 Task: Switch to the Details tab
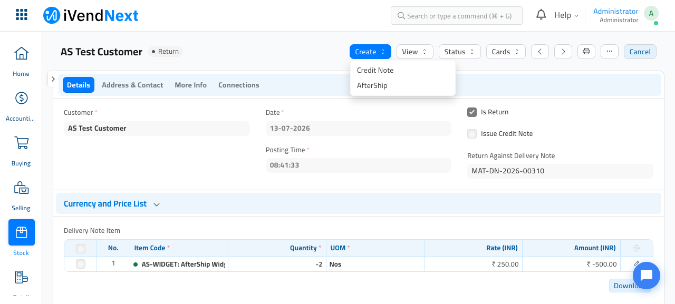click(x=79, y=85)
